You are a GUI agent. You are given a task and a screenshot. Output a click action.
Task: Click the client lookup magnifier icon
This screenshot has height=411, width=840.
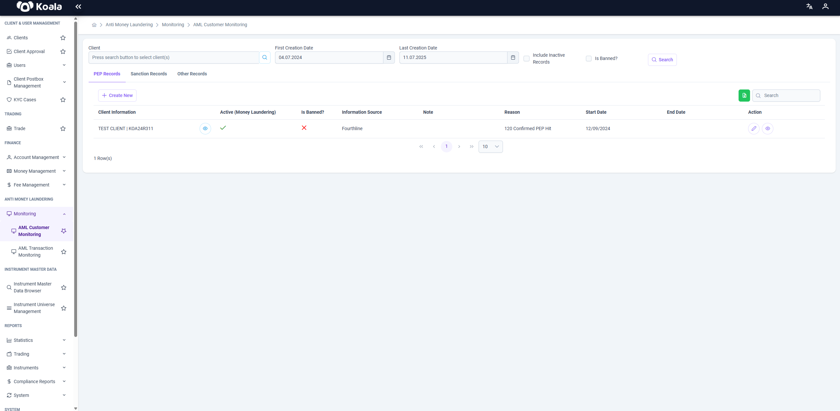pos(265,57)
